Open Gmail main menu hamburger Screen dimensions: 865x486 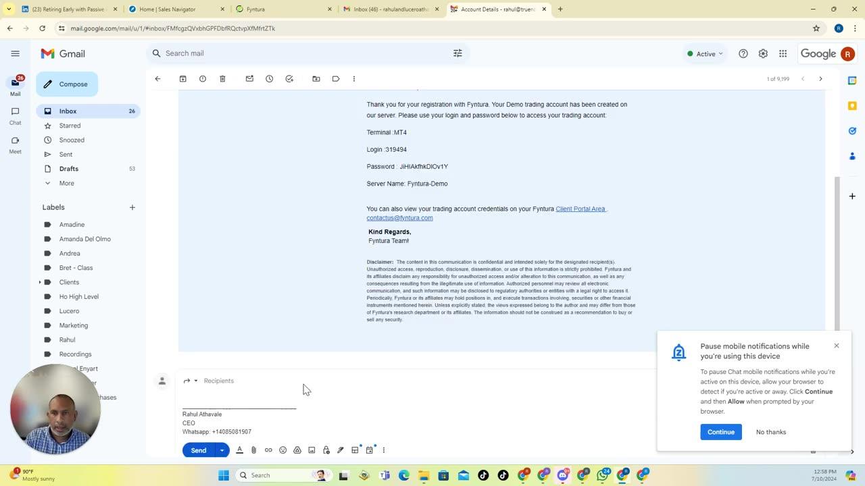[16, 53]
